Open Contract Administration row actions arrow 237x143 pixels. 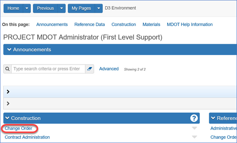click(194, 137)
